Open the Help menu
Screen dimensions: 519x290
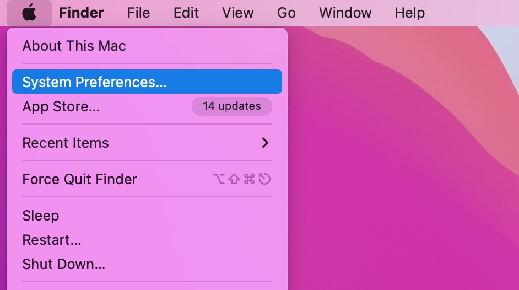(x=409, y=13)
